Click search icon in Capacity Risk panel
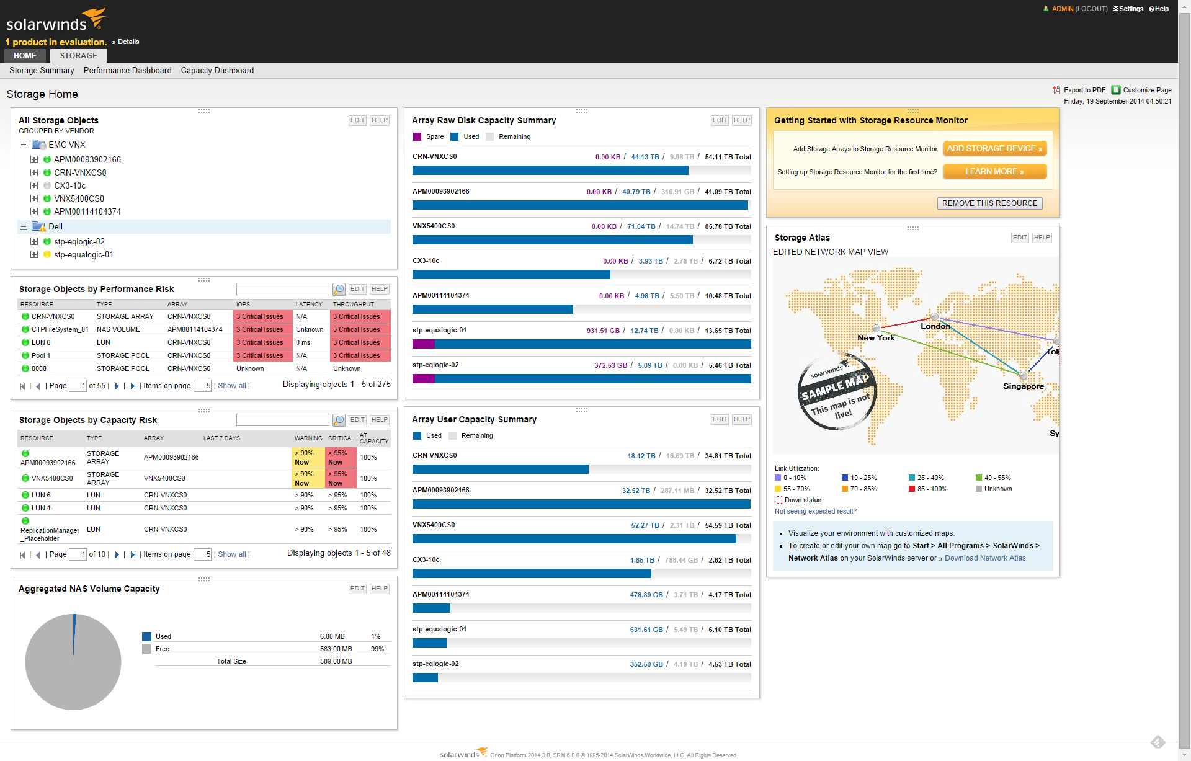The height and width of the screenshot is (761, 1191). [339, 421]
